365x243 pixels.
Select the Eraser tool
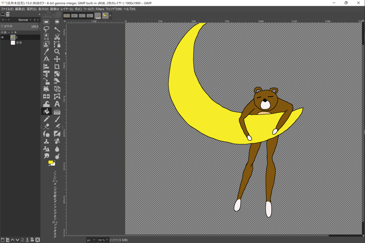click(x=46, y=126)
